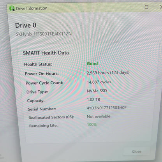Select the 100% remaining life value
The width and height of the screenshot is (162, 162).
[92, 125]
